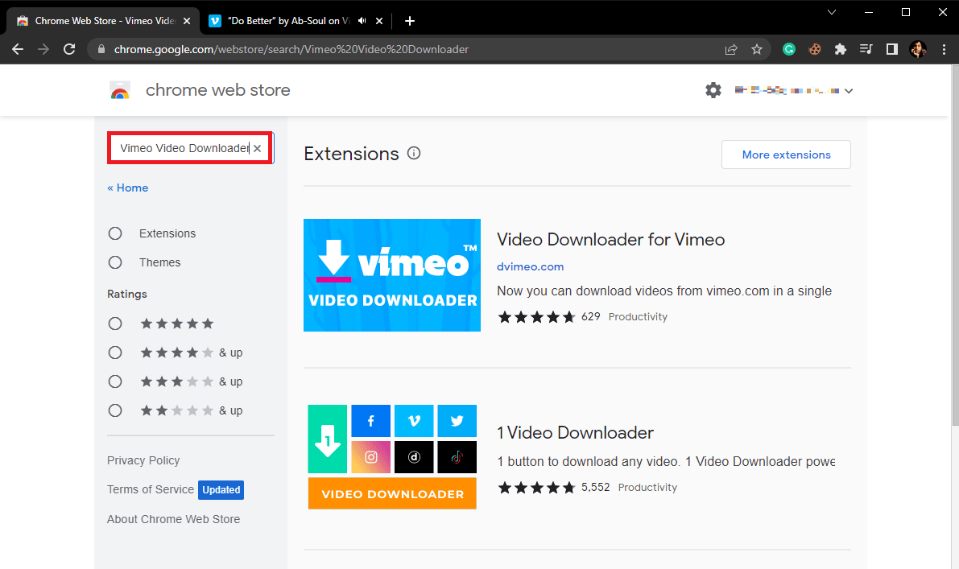959x569 pixels.
Task: Open Video Downloader for Vimeo title
Action: (x=610, y=240)
